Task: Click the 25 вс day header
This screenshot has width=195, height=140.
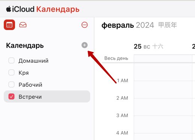Action: (148, 47)
